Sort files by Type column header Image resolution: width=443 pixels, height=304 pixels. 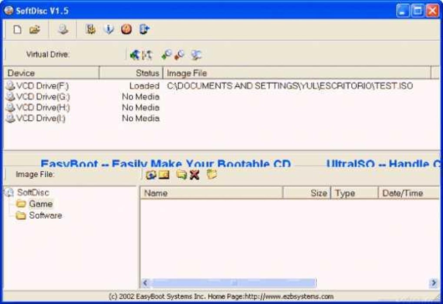(354, 193)
